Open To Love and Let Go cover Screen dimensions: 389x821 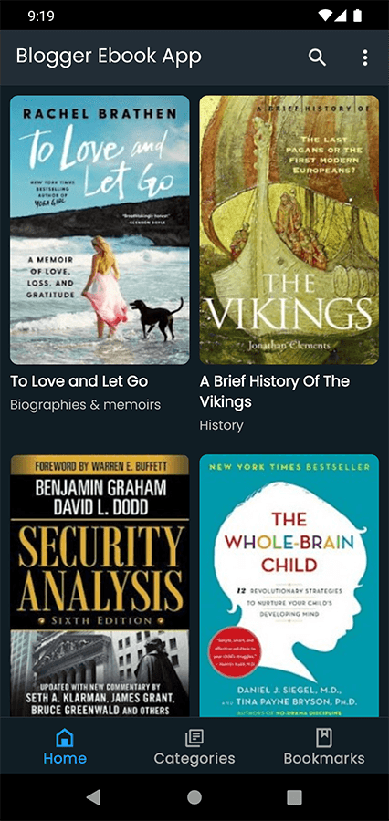(100, 229)
